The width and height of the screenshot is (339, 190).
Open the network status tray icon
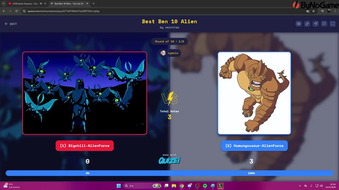point(317,186)
